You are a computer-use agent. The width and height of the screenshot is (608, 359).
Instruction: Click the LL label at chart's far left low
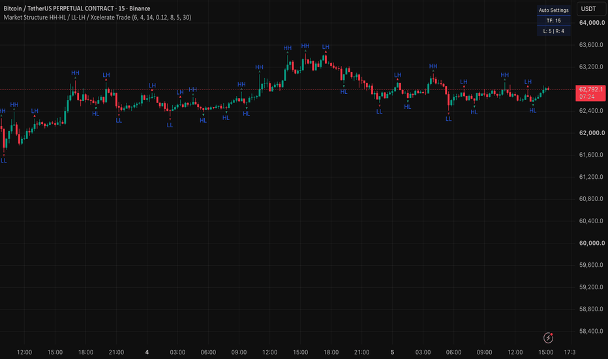3,161
